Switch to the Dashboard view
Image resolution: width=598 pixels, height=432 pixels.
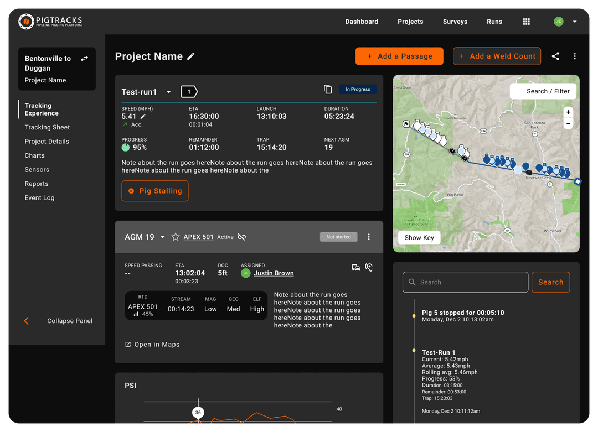point(362,22)
